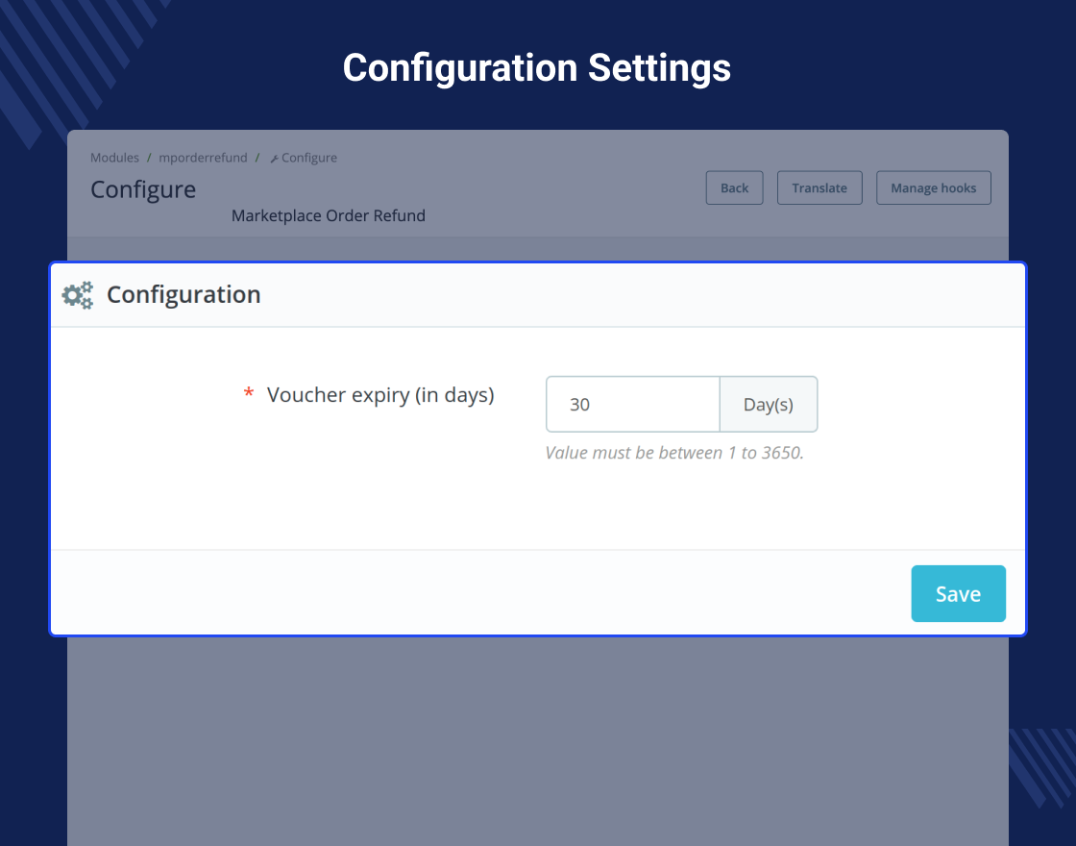Screen dimensions: 1076x846
Task: Click the Configuration panel heading text
Action: click(x=183, y=294)
